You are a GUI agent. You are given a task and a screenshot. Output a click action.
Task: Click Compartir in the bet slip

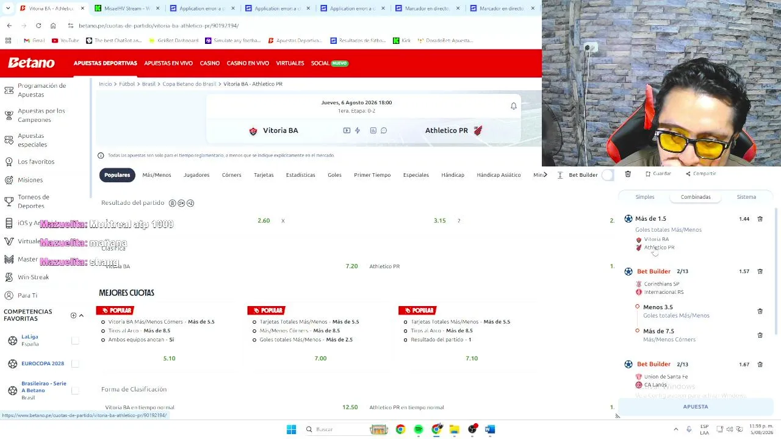[700, 174]
